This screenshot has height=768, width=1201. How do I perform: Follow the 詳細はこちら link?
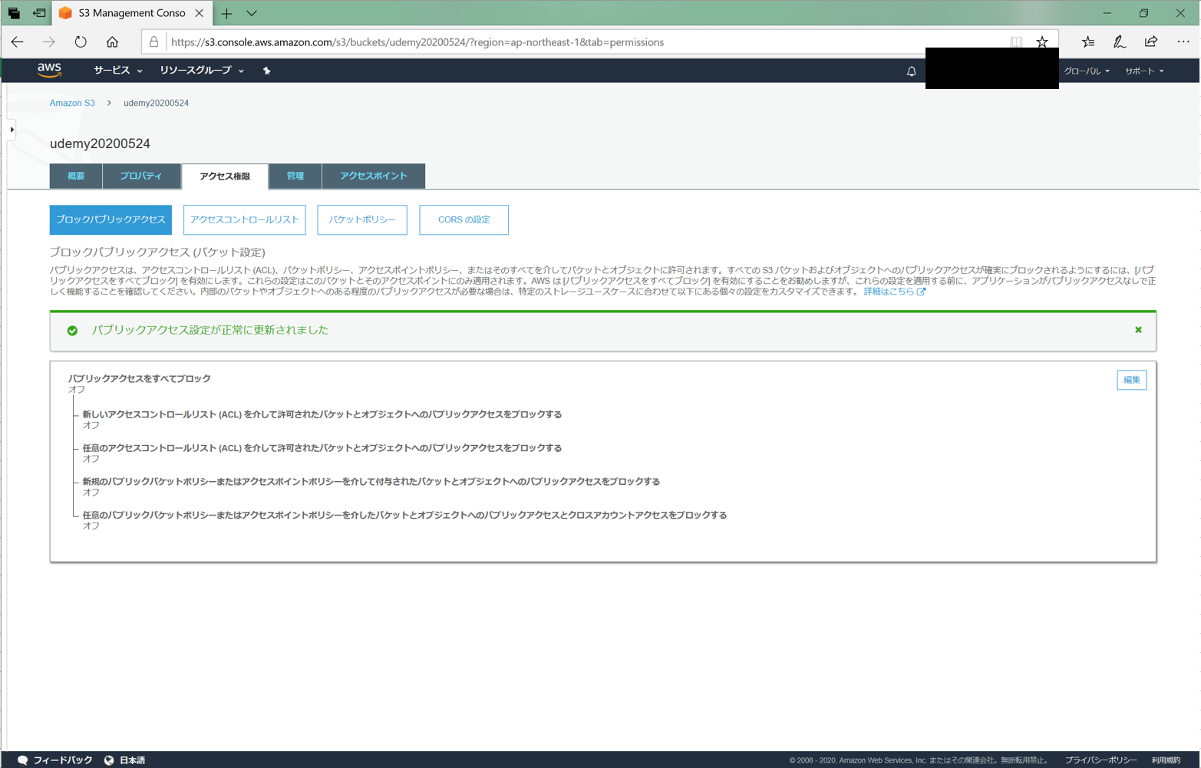click(x=889, y=292)
